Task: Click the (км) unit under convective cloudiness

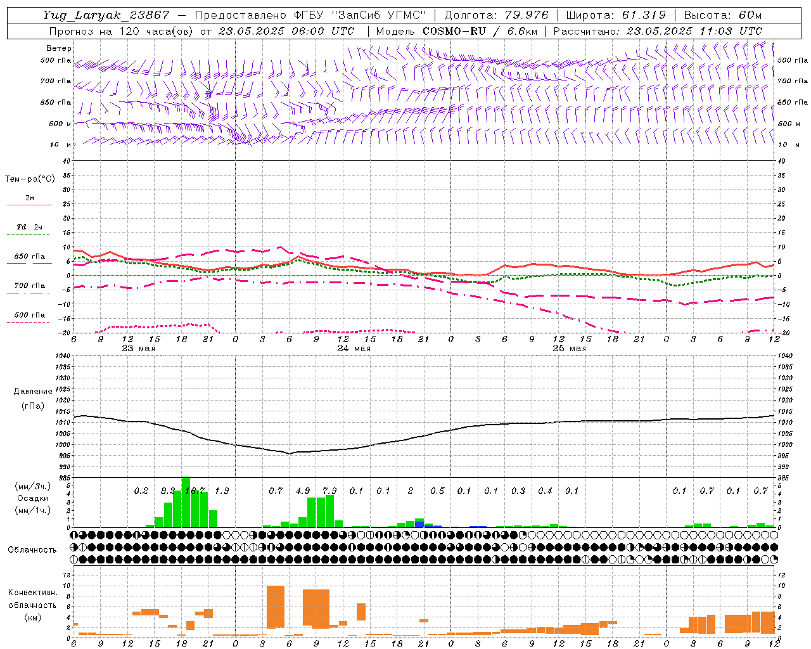Action: pos(33,617)
